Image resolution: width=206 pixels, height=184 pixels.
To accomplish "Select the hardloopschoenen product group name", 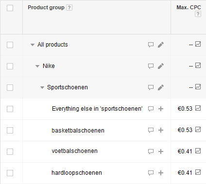I will click(77, 173).
